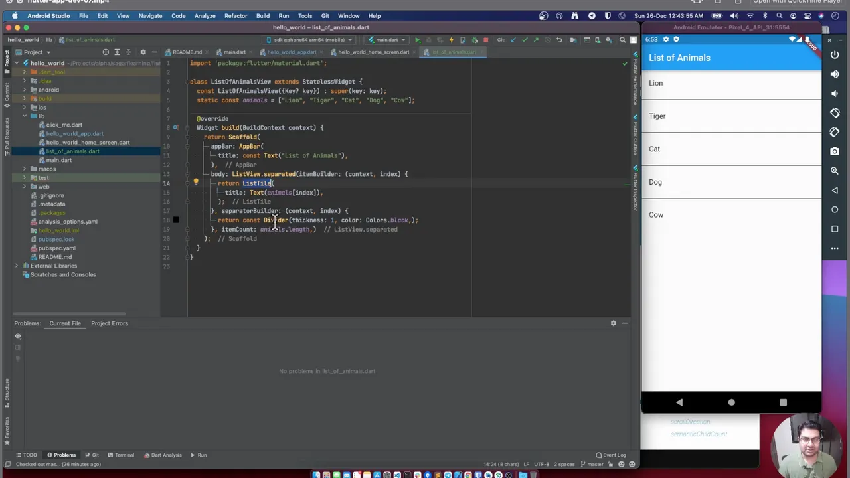Switch to main.dart editor tab

(x=234, y=52)
